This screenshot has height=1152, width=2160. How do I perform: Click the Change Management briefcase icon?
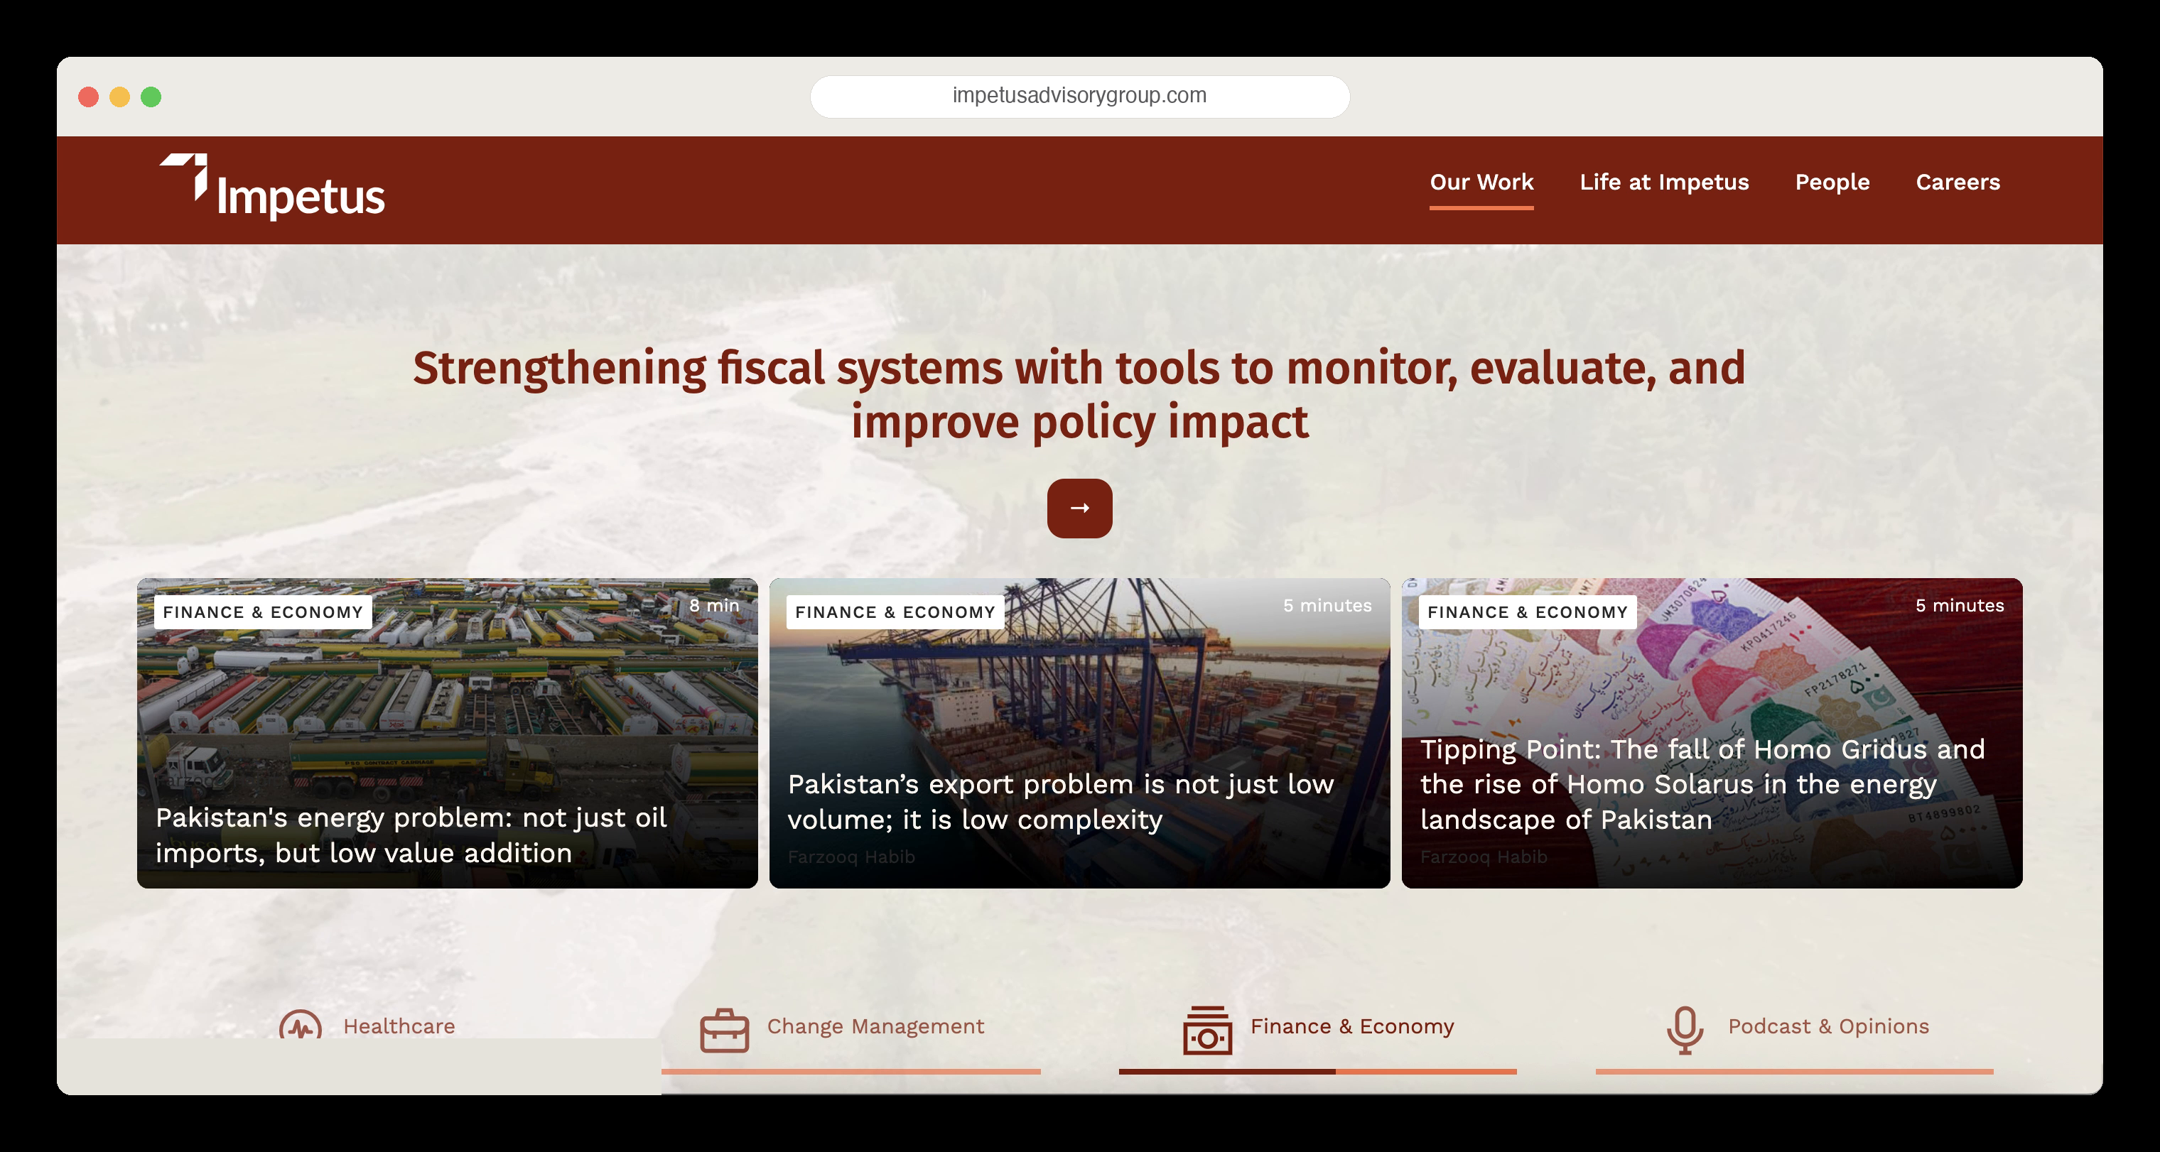point(725,1031)
